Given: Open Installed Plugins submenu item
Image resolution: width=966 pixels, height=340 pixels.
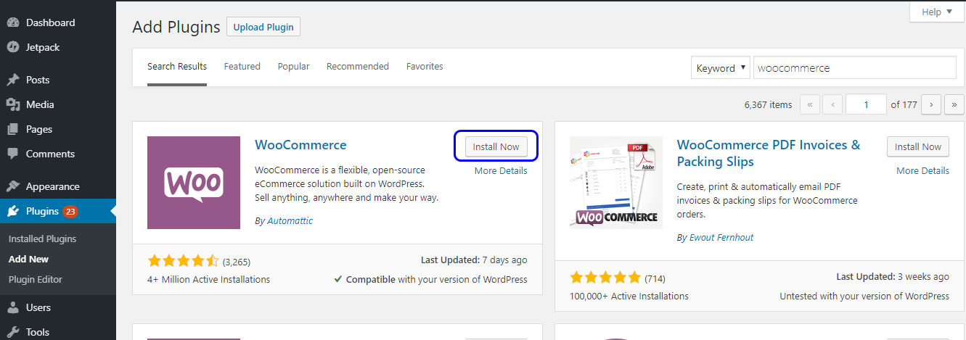Looking at the screenshot, I should click(x=42, y=239).
